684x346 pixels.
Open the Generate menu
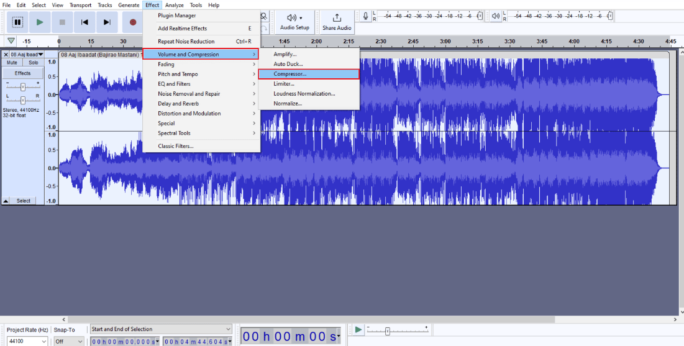click(129, 5)
